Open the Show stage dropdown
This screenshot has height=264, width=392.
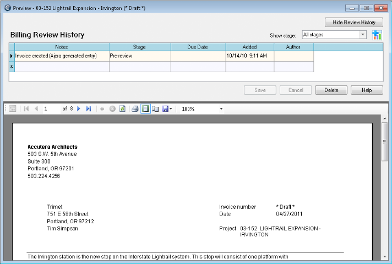point(362,35)
